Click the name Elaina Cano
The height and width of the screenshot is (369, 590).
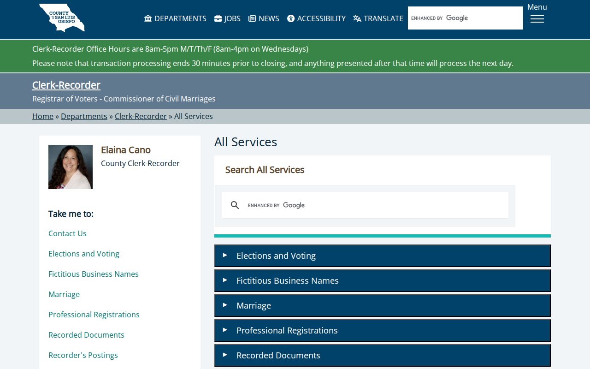[x=126, y=150]
